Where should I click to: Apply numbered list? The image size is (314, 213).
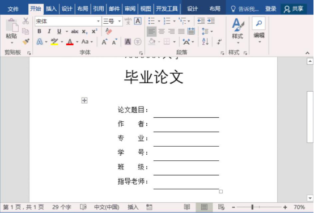[167, 21]
